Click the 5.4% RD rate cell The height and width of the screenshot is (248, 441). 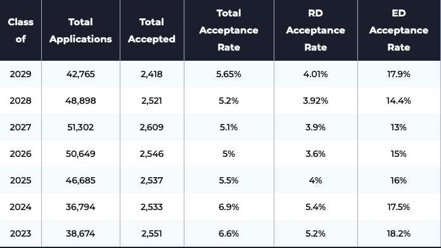point(316,207)
